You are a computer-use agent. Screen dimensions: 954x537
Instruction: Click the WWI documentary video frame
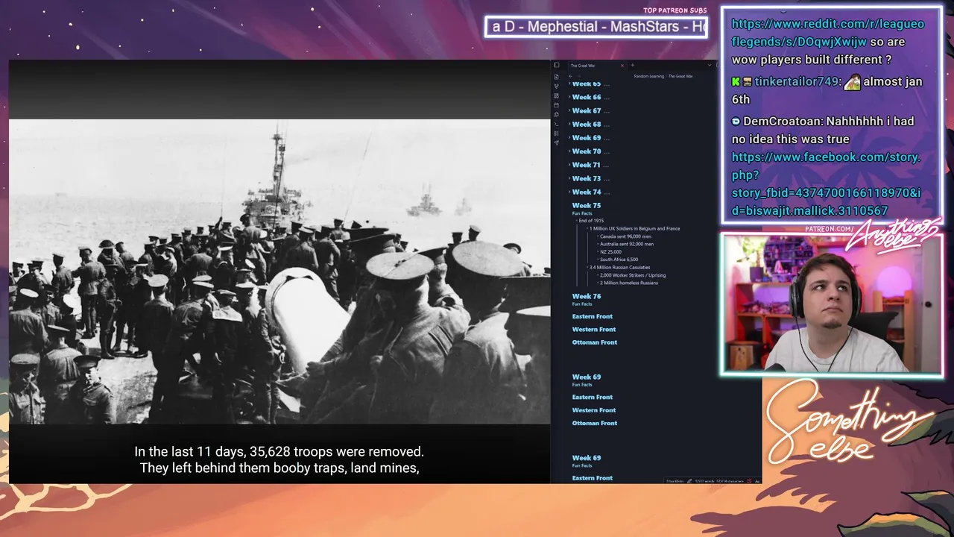coord(279,271)
